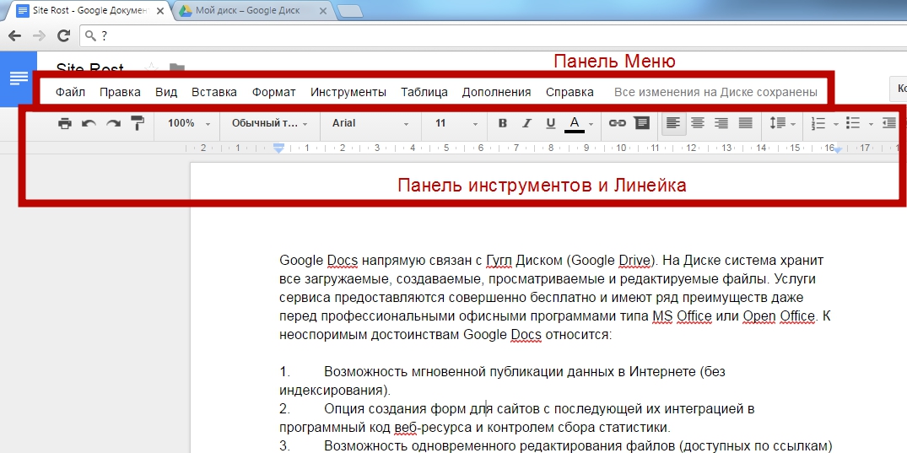Toggle bold formatting

click(503, 123)
